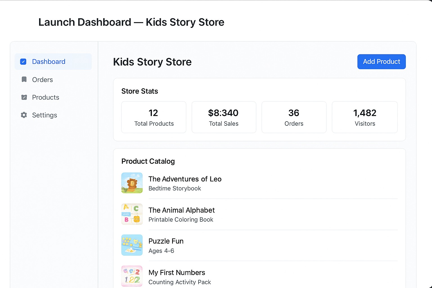Viewport: 432px width, 288px height.
Task: Click the Products box icon
Action: point(24,97)
